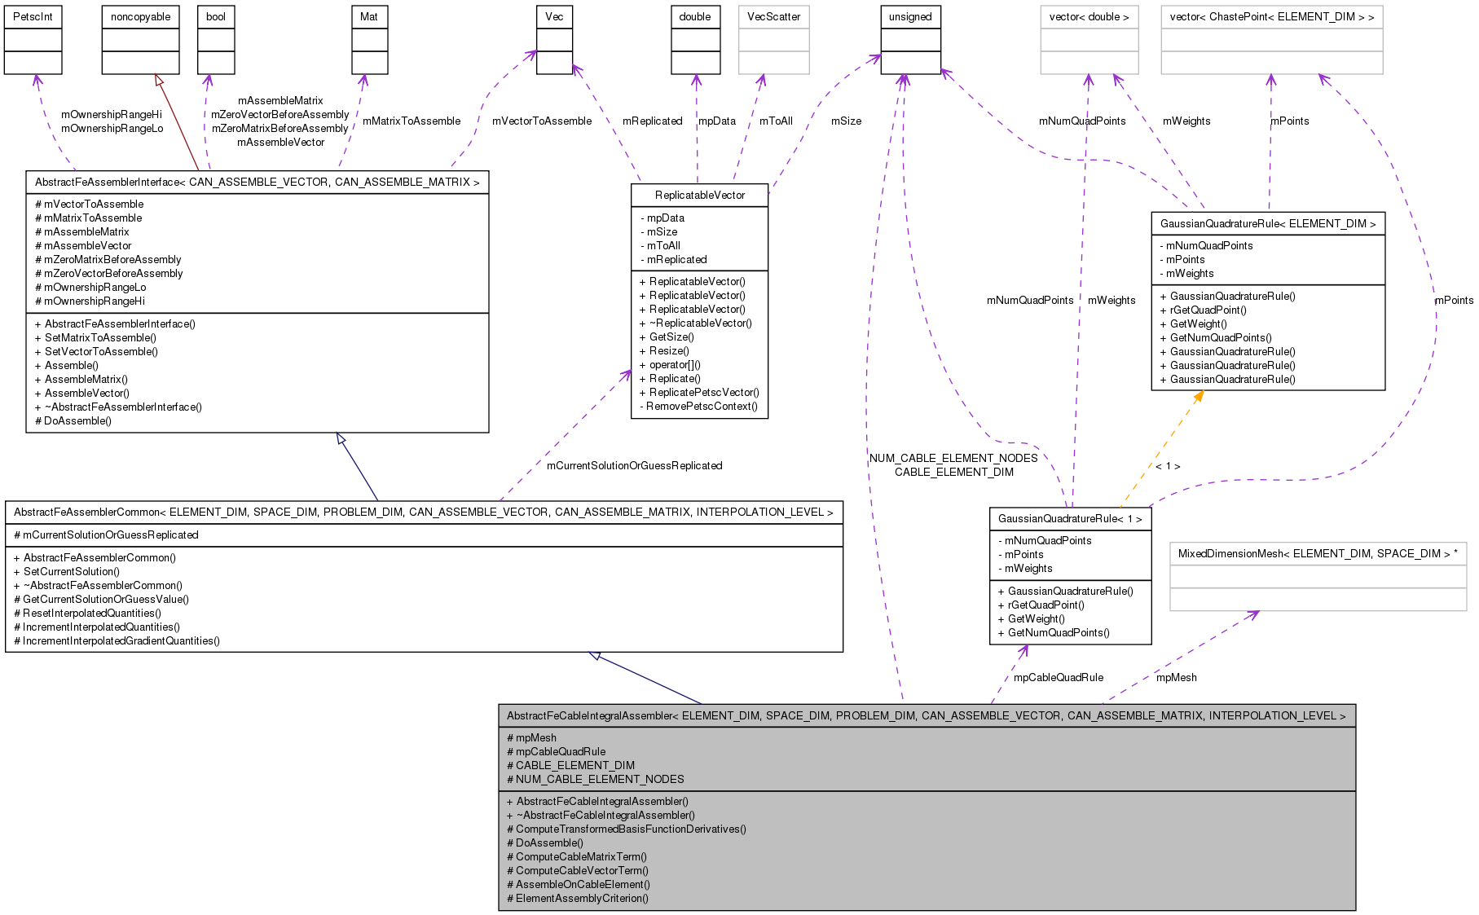1479x915 pixels.
Task: Click vector< ChastePoint< ELEMENT_DIM > > node
Action: [1271, 40]
